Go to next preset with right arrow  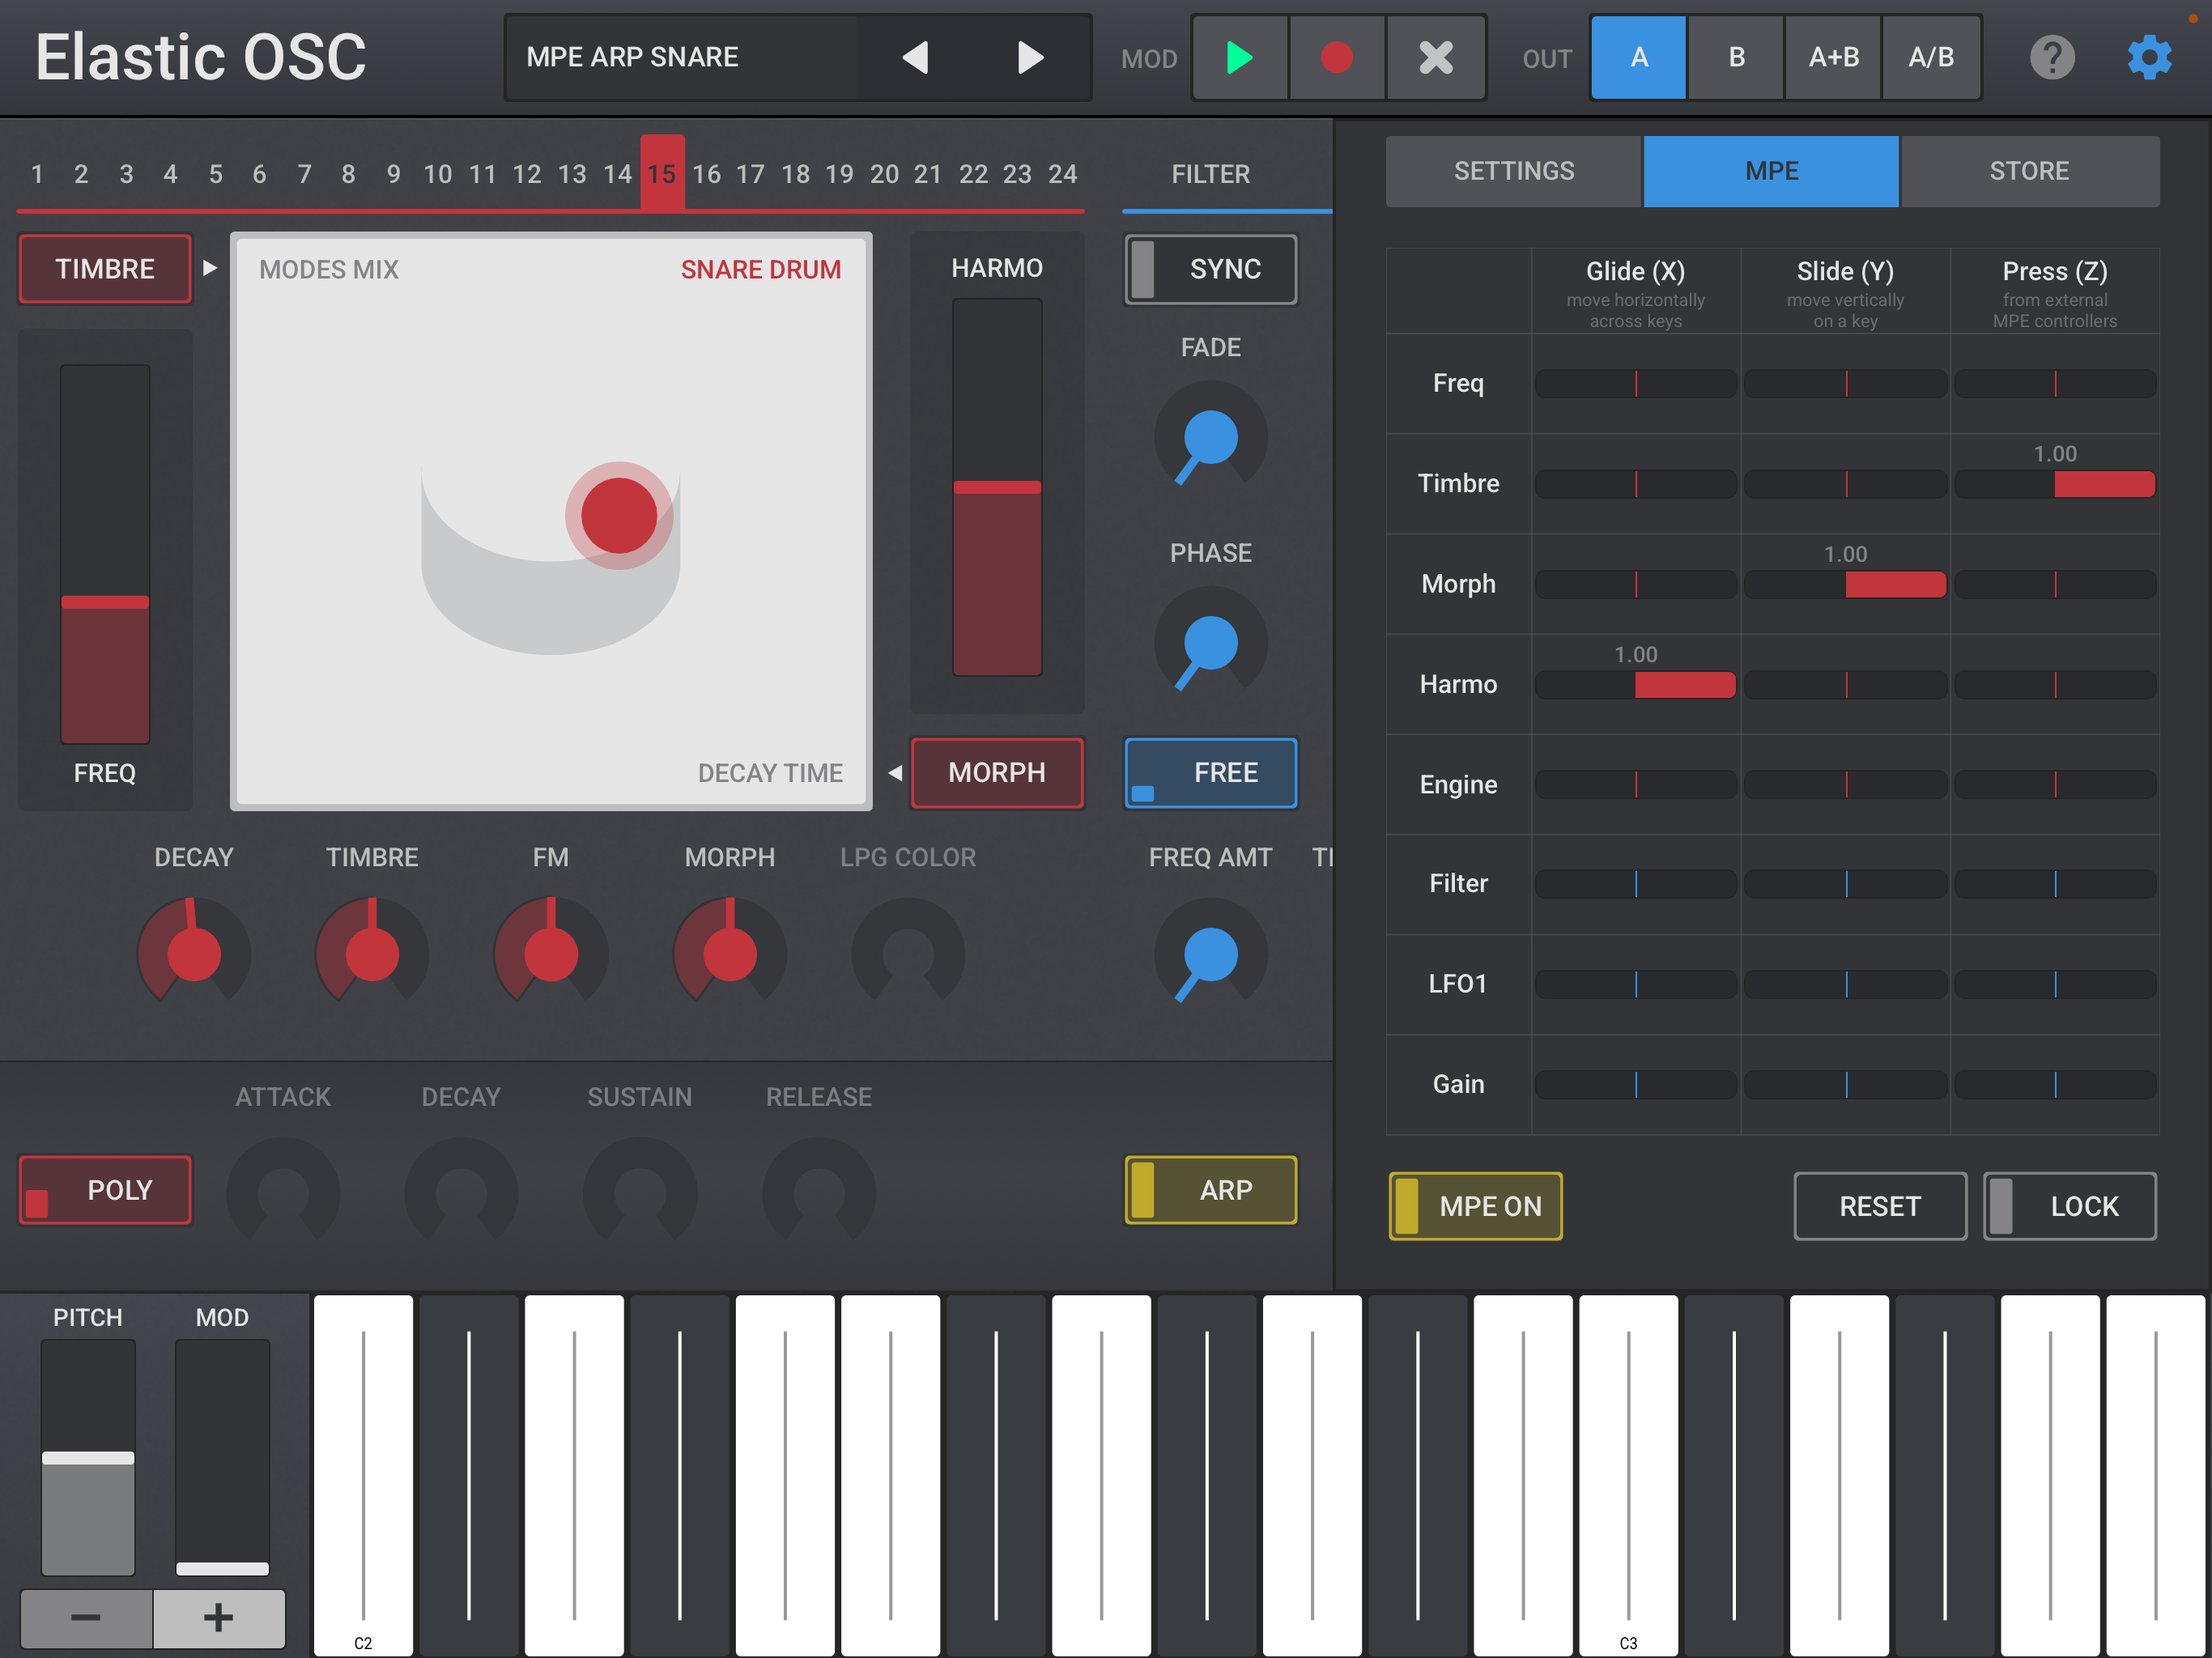1030,58
